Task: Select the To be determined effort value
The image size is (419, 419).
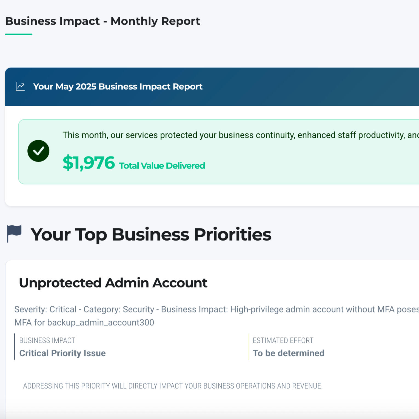Action: click(288, 353)
